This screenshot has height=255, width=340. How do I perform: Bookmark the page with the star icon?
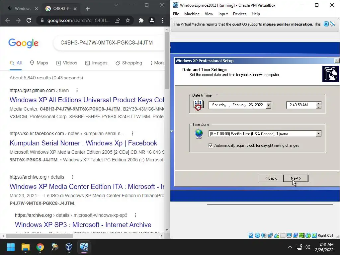tap(128, 20)
